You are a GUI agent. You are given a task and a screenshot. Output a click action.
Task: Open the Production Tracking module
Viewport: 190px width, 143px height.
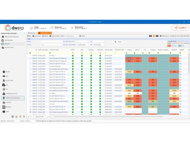click(13, 98)
